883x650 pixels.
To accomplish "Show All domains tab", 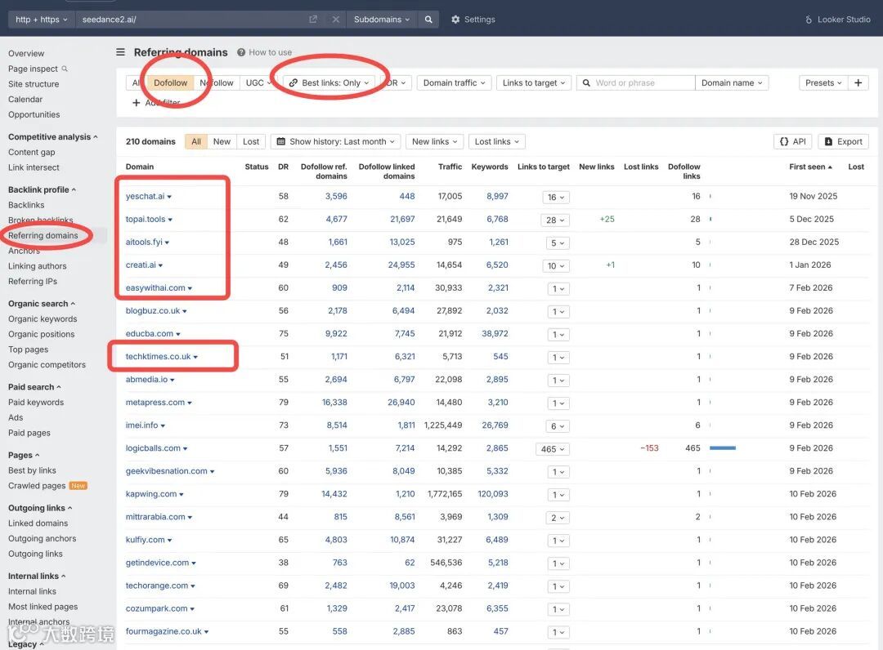I will (x=196, y=142).
